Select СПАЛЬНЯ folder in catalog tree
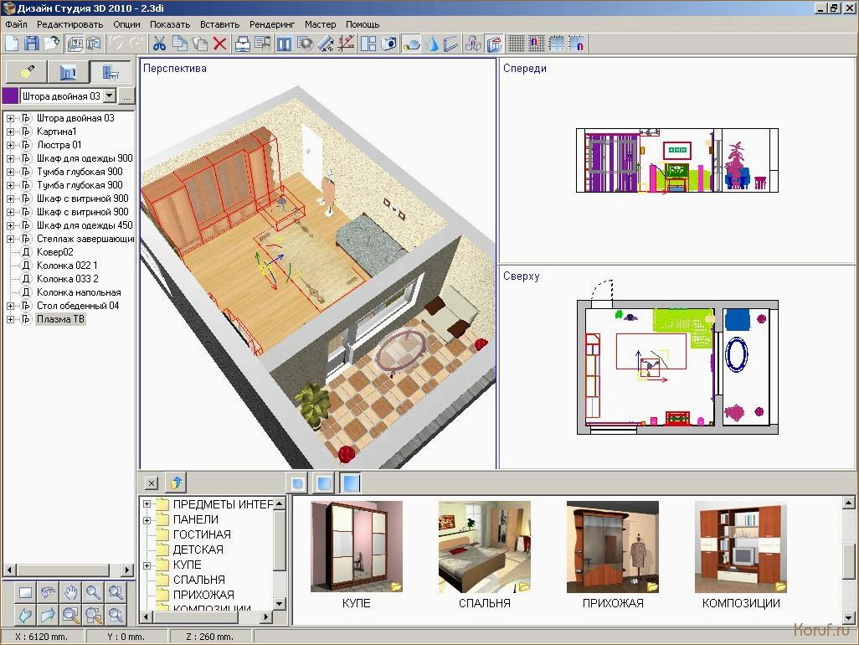This screenshot has width=859, height=645. tap(199, 580)
